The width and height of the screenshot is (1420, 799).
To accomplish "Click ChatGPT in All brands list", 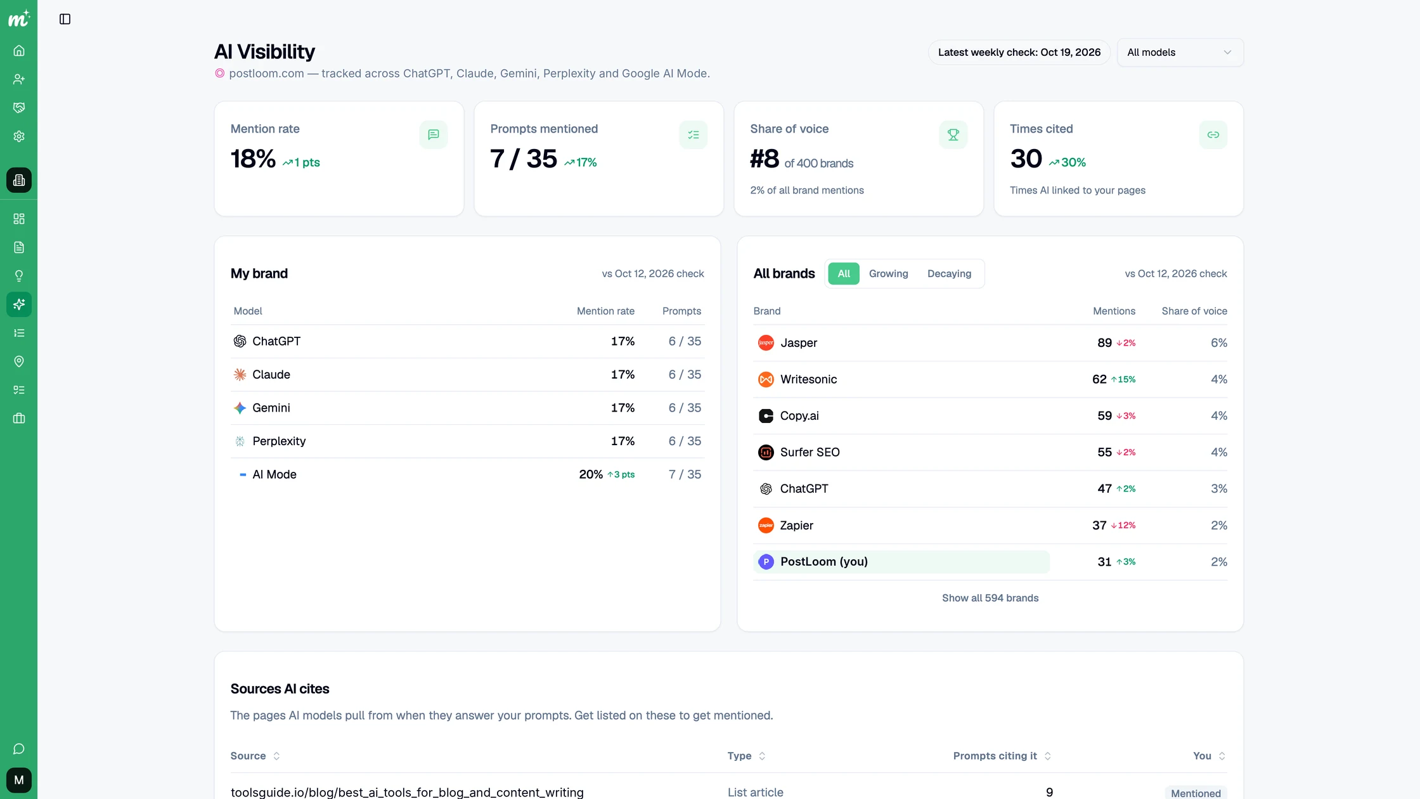I will pyautogui.click(x=804, y=489).
